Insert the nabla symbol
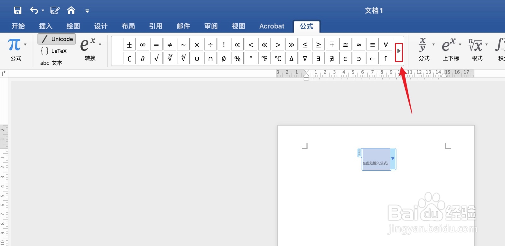Viewport: 505px width, 246px height. pyautogui.click(x=305, y=58)
